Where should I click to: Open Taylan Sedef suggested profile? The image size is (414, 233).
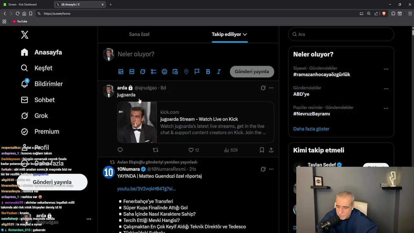pyautogui.click(x=322, y=165)
